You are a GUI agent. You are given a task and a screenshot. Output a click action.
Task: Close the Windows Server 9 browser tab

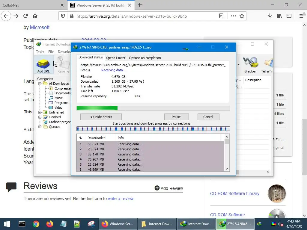click(130, 5)
